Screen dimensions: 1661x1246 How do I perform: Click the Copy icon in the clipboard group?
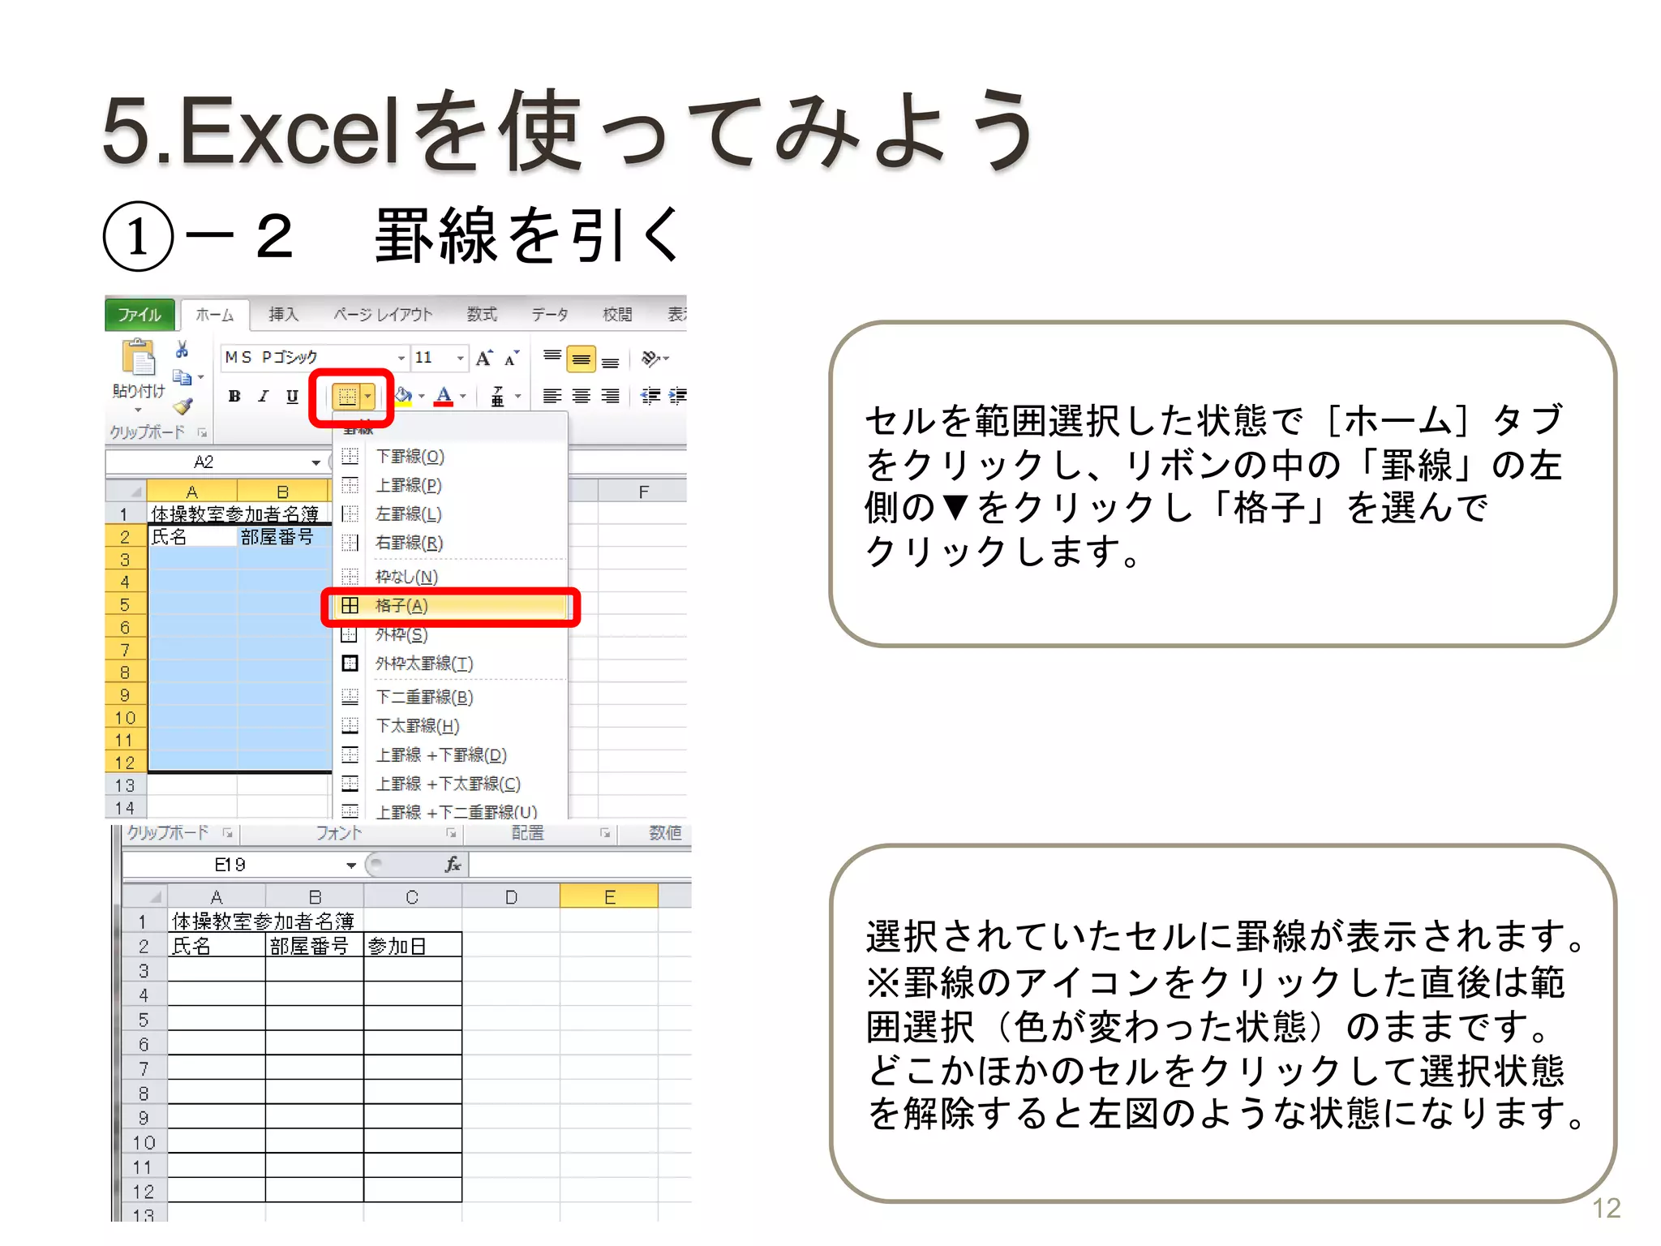coord(182,377)
